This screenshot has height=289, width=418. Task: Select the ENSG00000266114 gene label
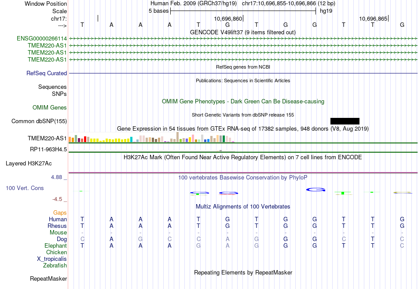[x=42, y=39]
